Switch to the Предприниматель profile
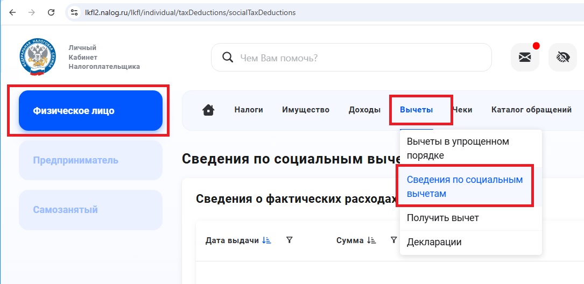The height and width of the screenshot is (284, 584). coord(90,160)
